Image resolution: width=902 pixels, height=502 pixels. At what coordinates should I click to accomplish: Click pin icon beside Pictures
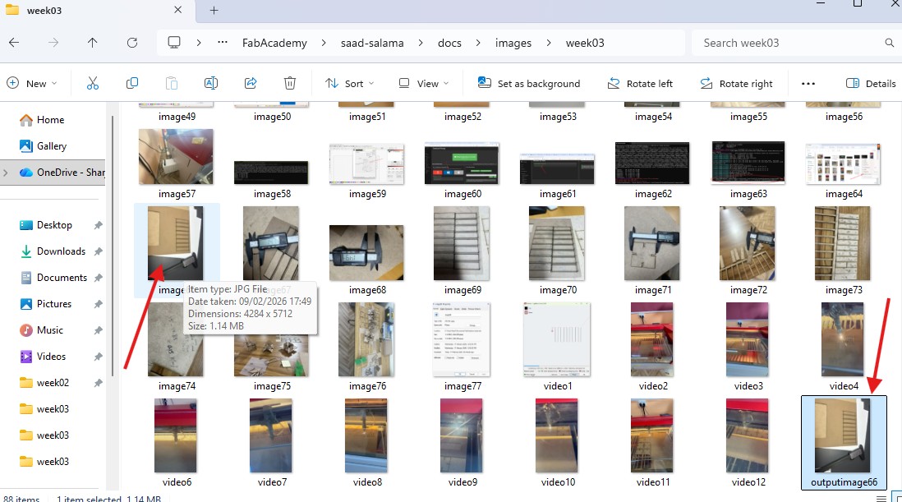98,304
